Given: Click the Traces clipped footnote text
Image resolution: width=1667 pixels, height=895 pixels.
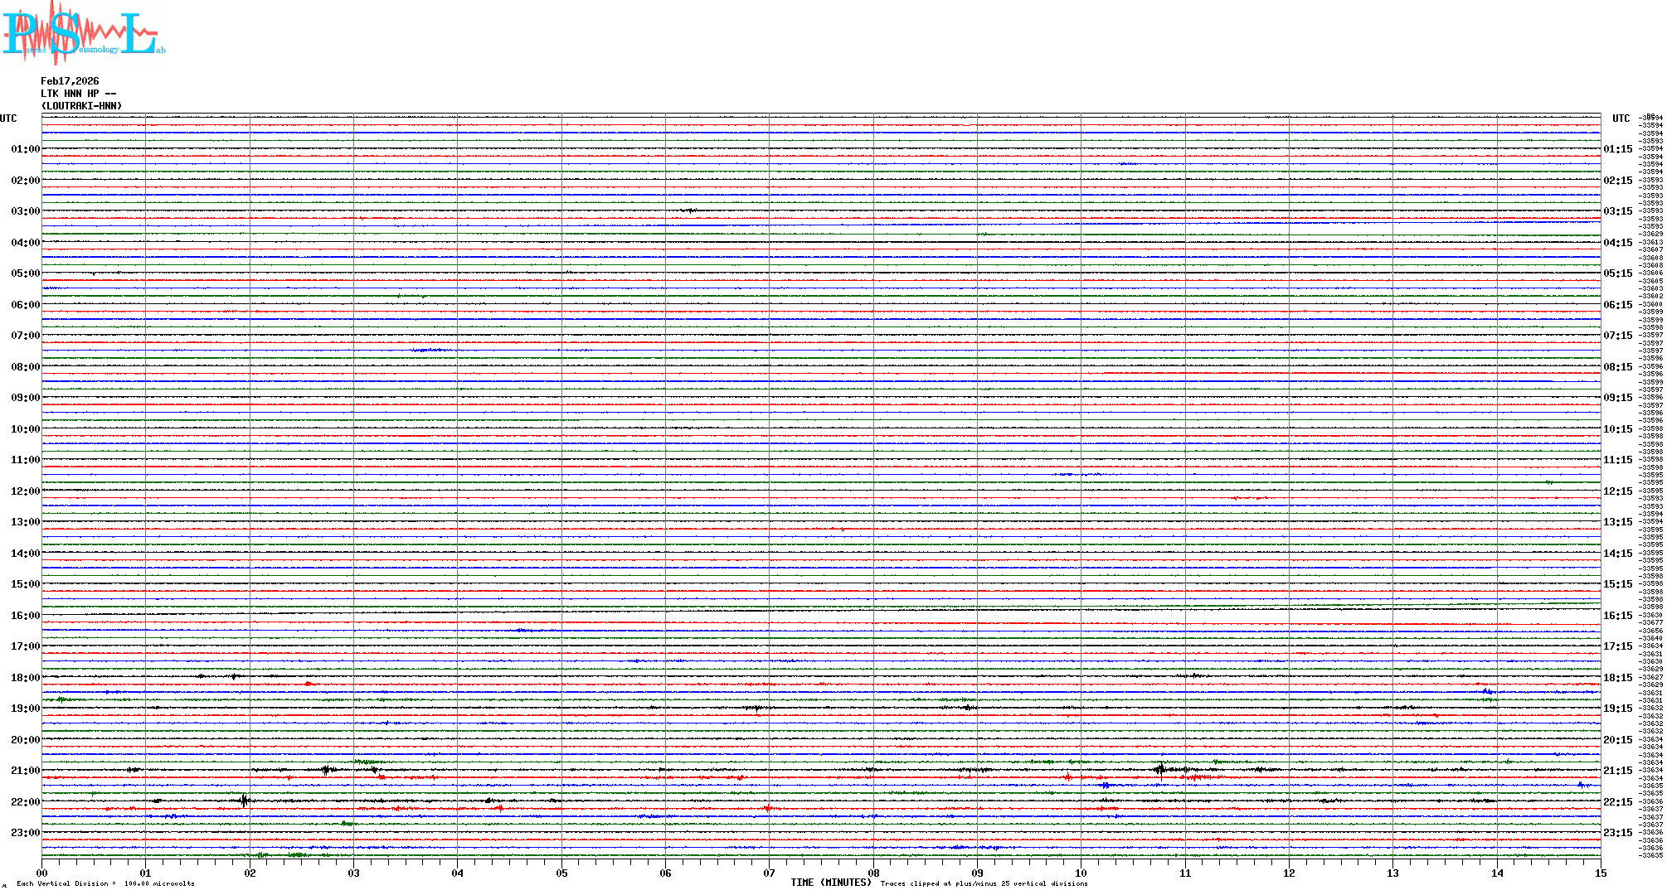Looking at the screenshot, I should [984, 883].
